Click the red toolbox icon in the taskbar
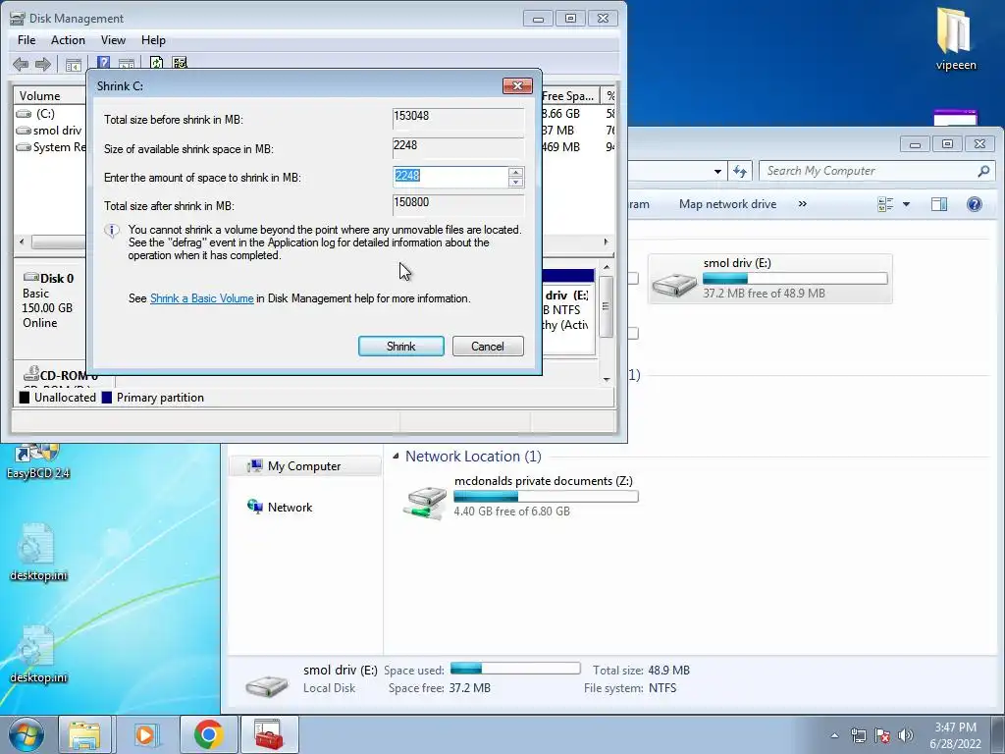Image resolution: width=1005 pixels, height=754 pixels. (269, 734)
